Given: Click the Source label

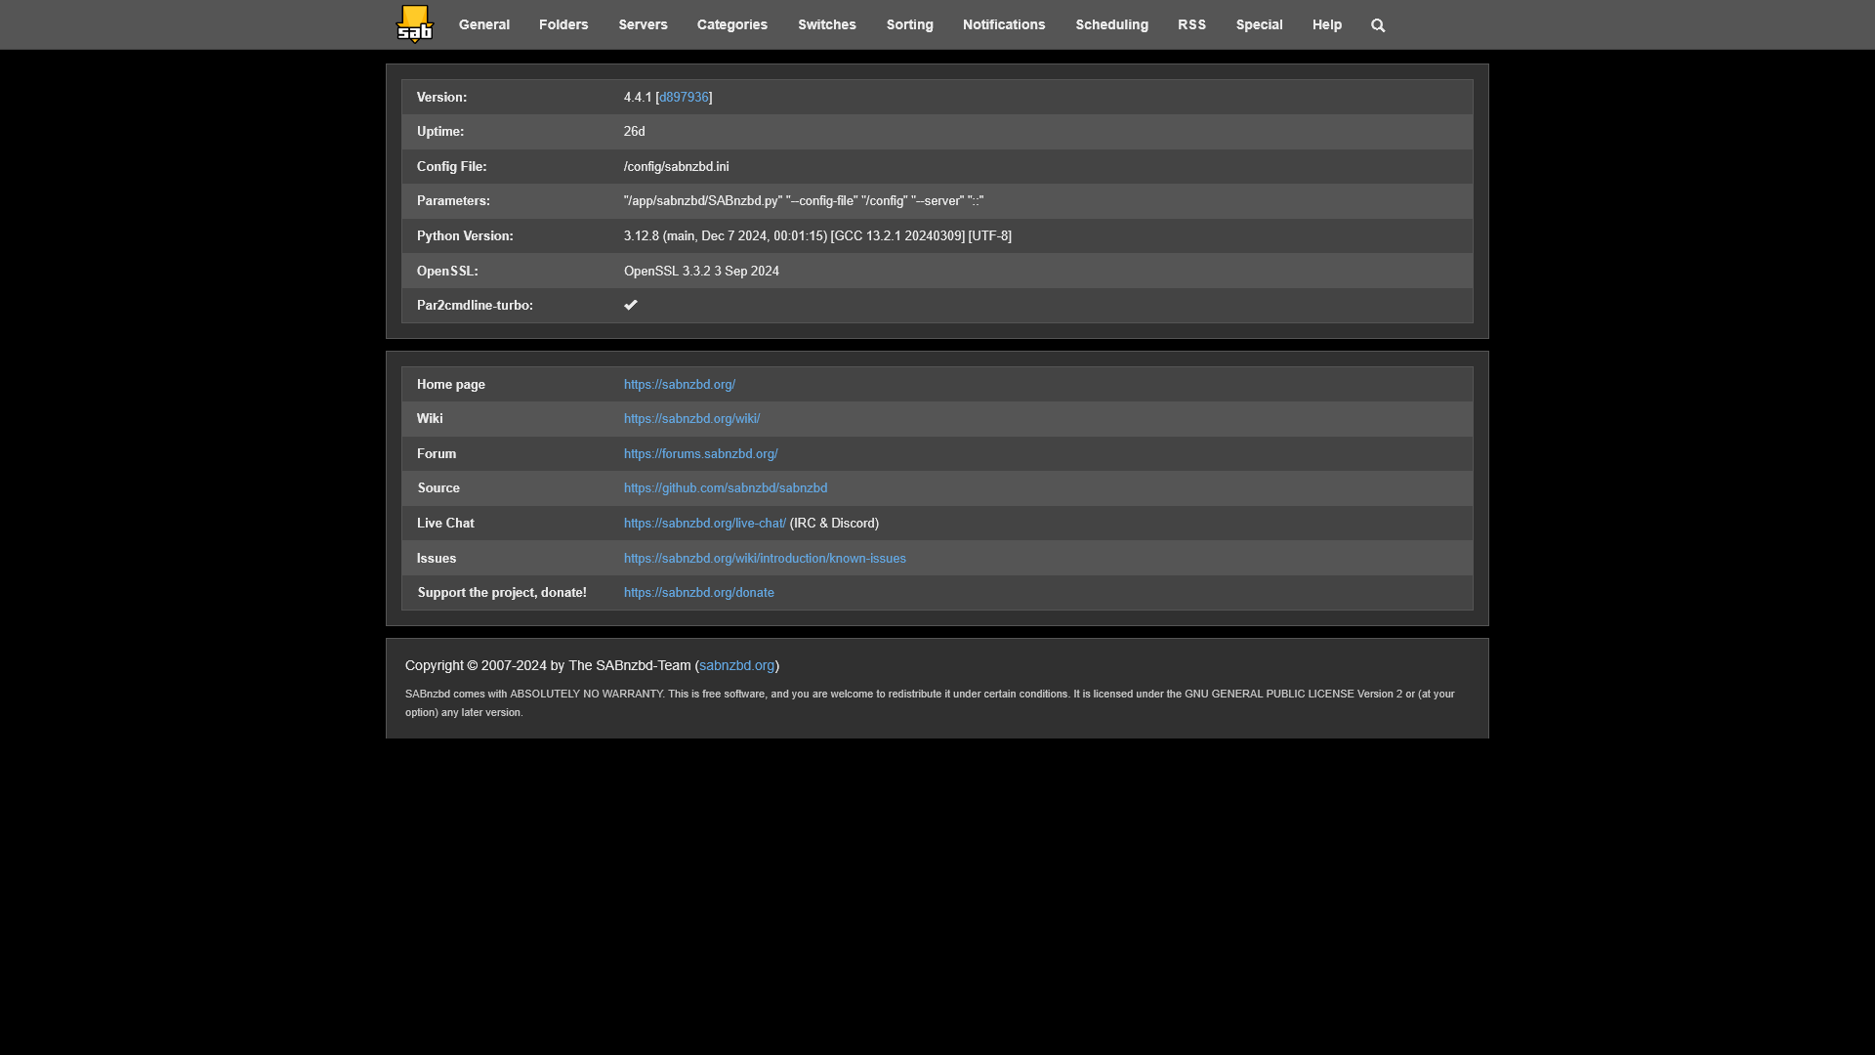Looking at the screenshot, I should pos(438,487).
